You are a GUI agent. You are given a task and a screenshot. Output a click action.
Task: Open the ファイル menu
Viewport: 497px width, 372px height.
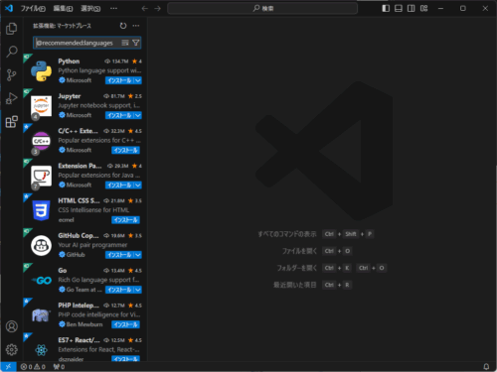(33, 8)
